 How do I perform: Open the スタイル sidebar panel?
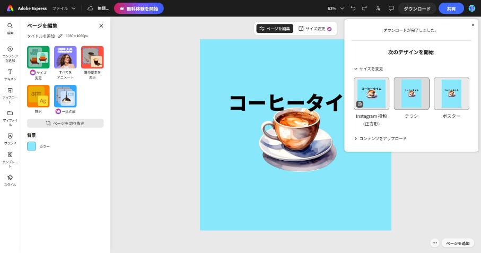(x=10, y=180)
